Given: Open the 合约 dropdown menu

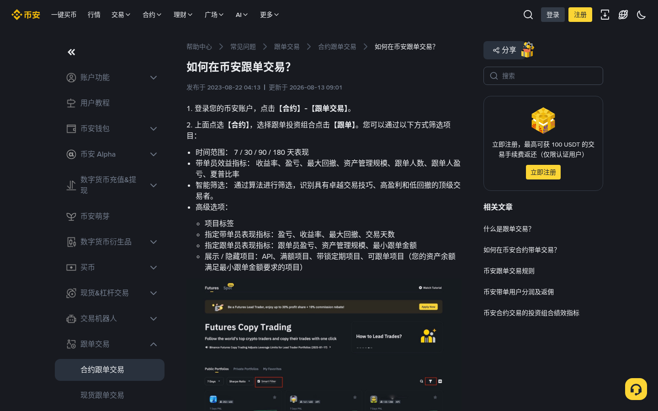Looking at the screenshot, I should (152, 15).
